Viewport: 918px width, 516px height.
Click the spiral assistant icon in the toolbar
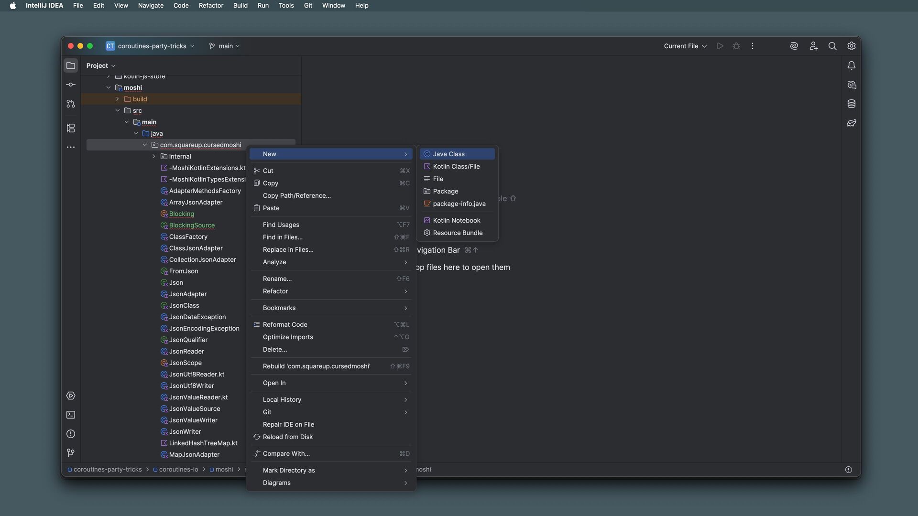coord(794,46)
